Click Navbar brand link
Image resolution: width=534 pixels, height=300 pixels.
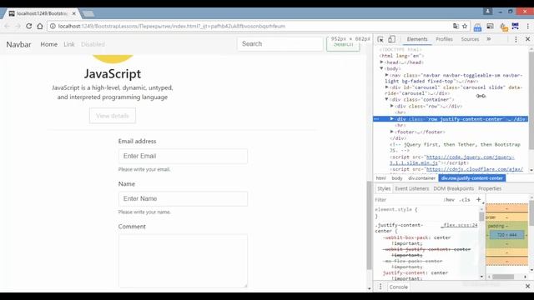click(x=18, y=44)
